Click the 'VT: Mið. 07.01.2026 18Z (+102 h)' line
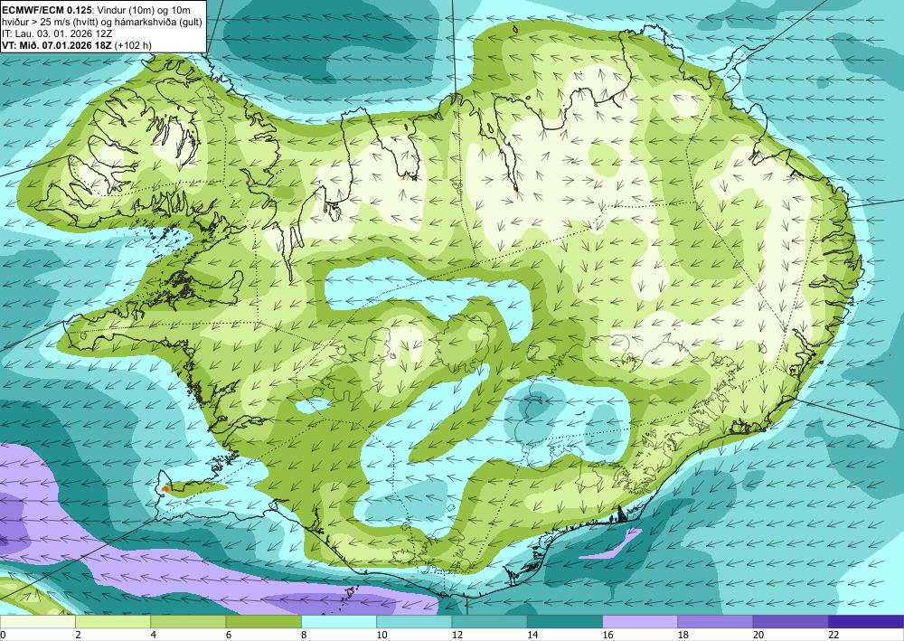 pos(77,45)
